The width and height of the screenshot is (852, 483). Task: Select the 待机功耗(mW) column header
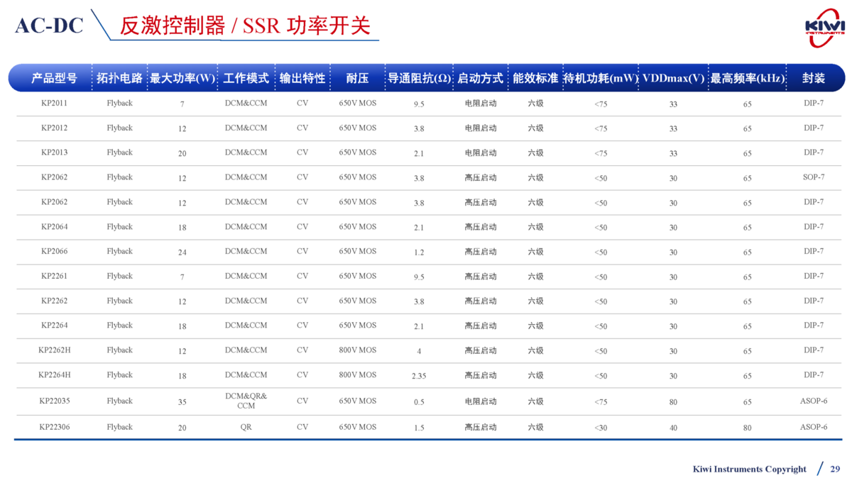[x=601, y=78]
